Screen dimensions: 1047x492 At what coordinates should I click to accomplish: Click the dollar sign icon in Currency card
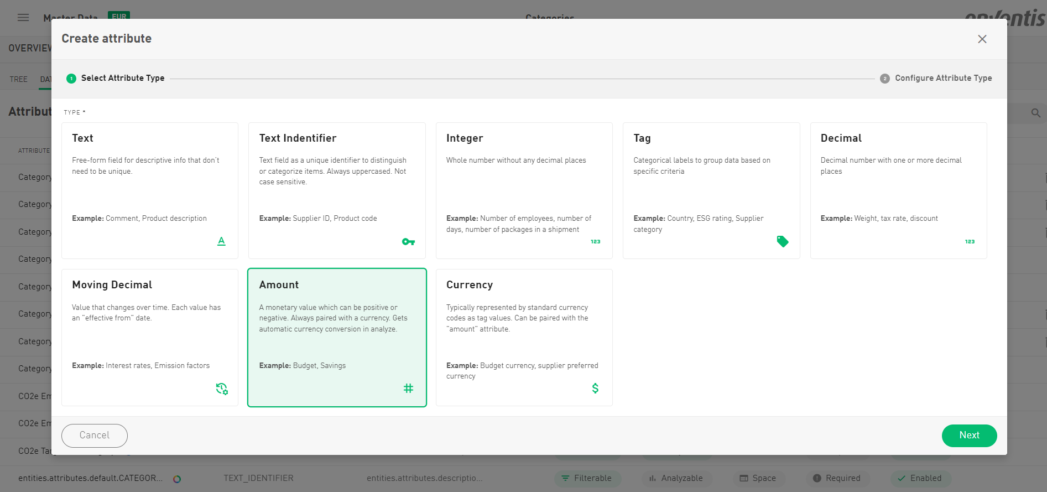(x=595, y=389)
